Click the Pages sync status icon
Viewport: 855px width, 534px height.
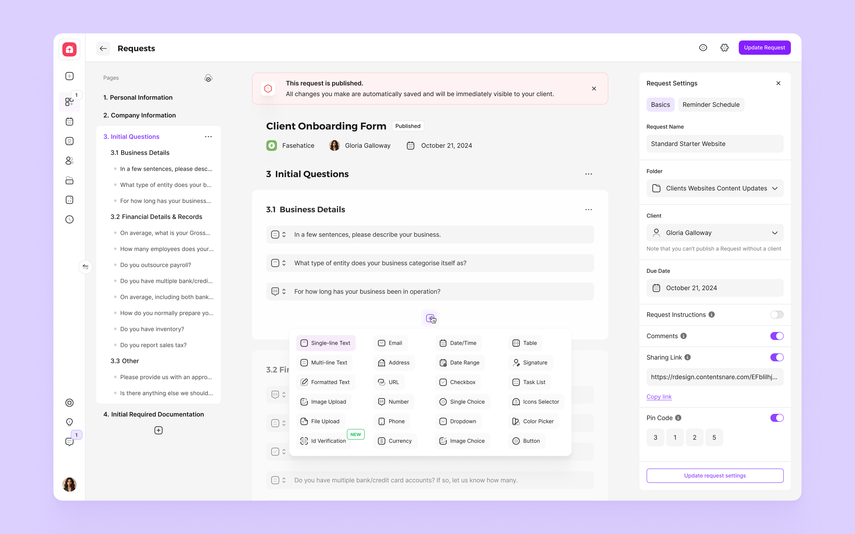click(x=208, y=78)
